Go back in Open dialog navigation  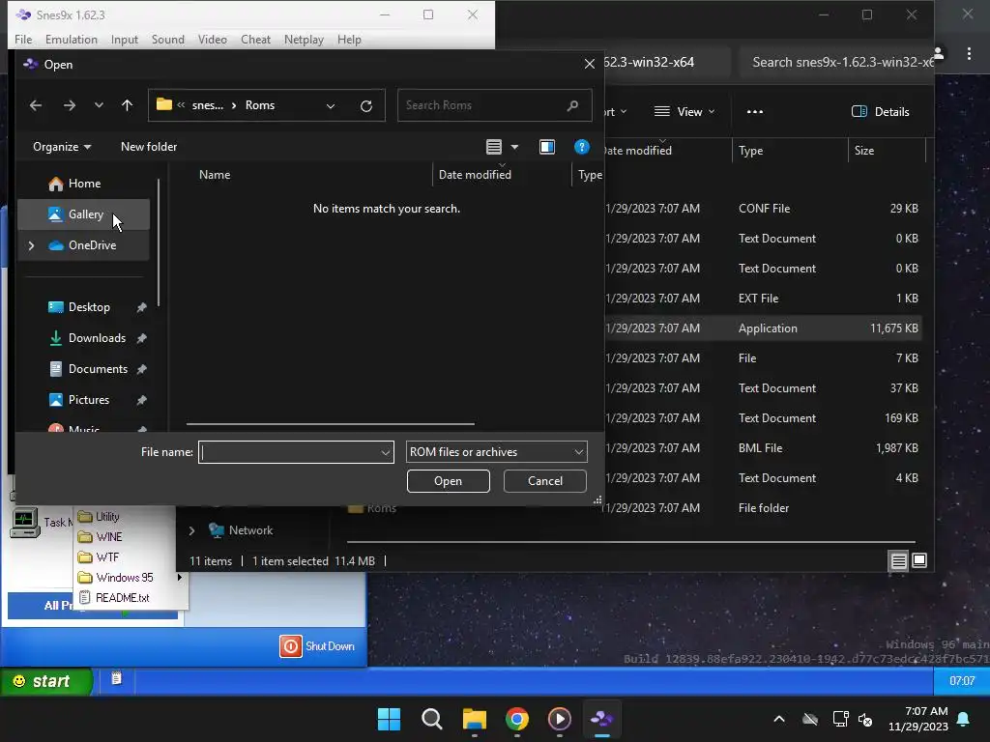[36, 105]
